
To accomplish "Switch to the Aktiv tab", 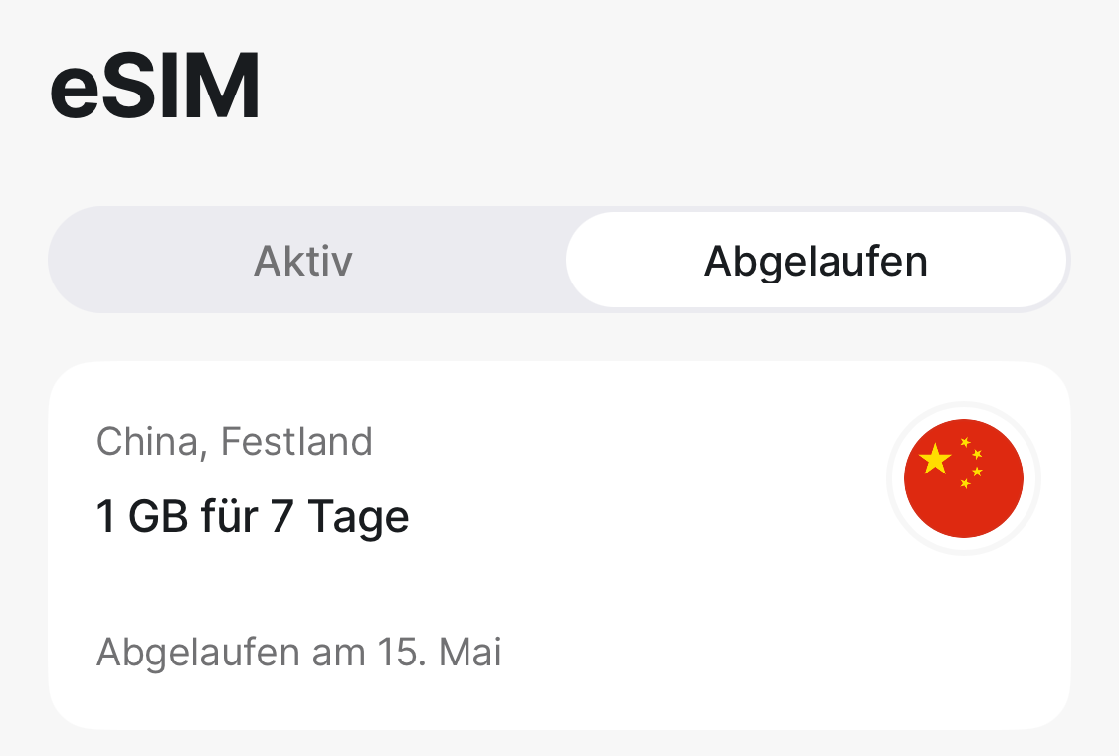I will coord(303,261).
